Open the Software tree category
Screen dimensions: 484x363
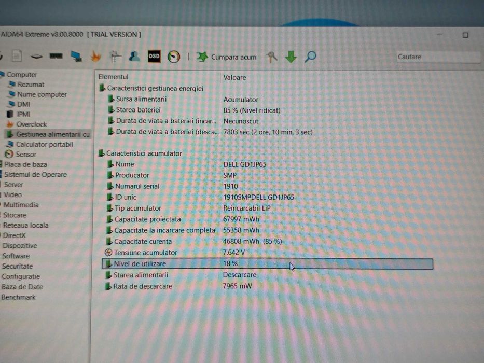(x=16, y=256)
